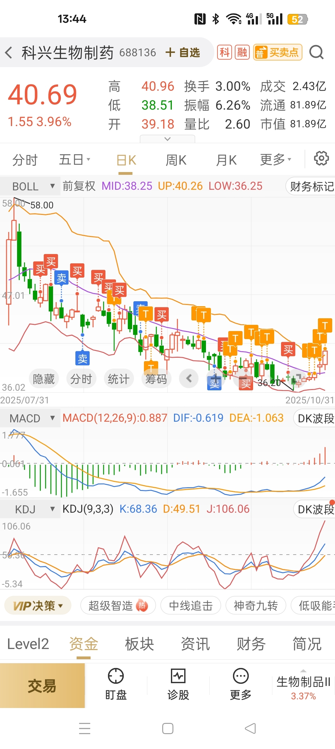
Task: Open 统计 statistics on chart
Action: [119, 379]
